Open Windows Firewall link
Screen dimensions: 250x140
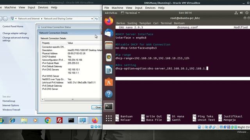[11, 110]
